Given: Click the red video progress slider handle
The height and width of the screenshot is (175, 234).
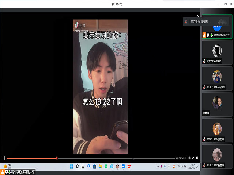Looking at the screenshot, I should point(57,158).
